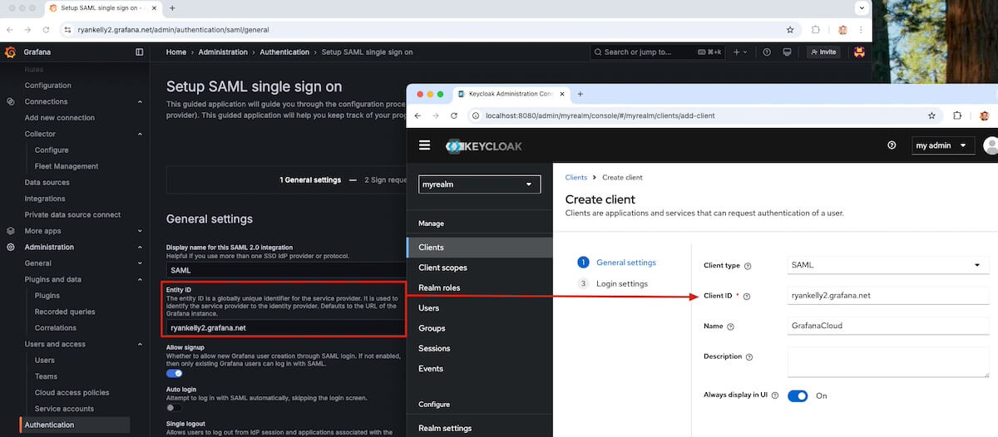Expand the General section under Administration

(139, 263)
